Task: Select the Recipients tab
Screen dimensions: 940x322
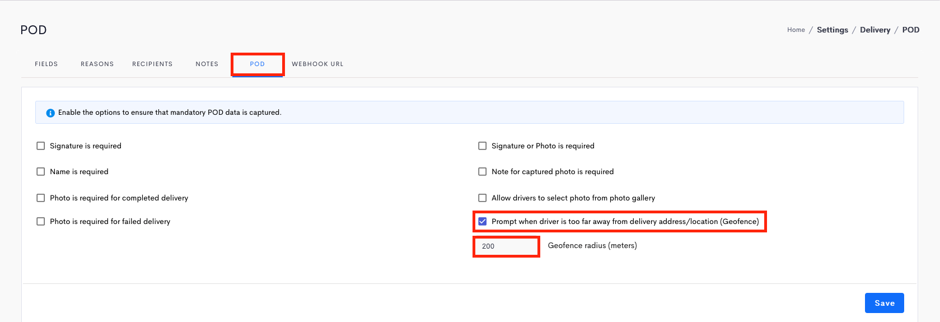Action: coord(152,64)
